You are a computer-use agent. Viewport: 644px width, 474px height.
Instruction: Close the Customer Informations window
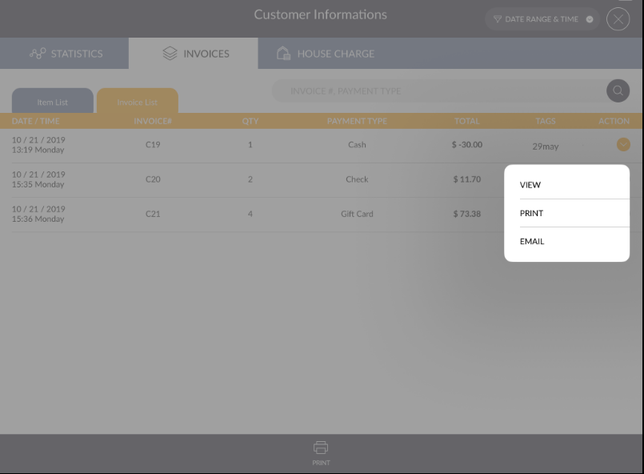pyautogui.click(x=618, y=19)
